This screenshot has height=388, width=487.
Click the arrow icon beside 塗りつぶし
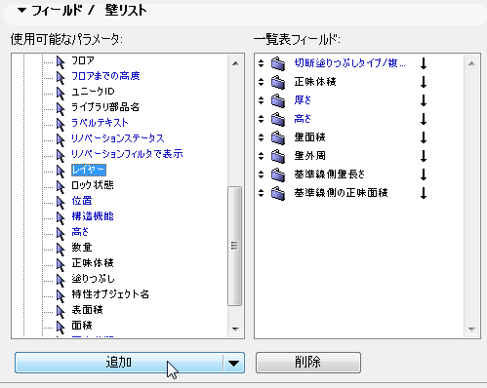(x=61, y=280)
